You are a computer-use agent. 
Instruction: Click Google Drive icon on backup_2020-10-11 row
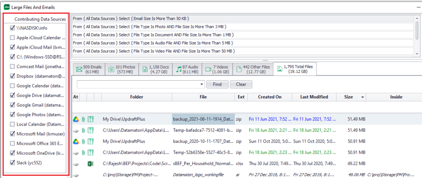point(76,141)
